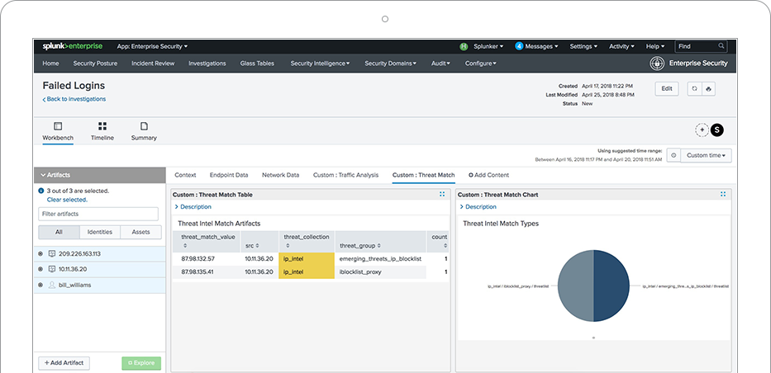771x373 pixels.
Task: Open Incident Review page
Action: [x=153, y=64]
